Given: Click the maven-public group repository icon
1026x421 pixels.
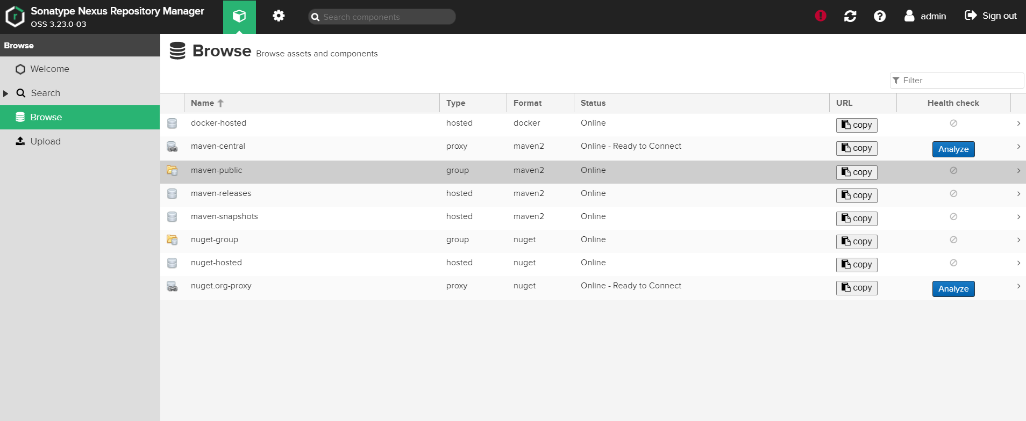Looking at the screenshot, I should 172,170.
